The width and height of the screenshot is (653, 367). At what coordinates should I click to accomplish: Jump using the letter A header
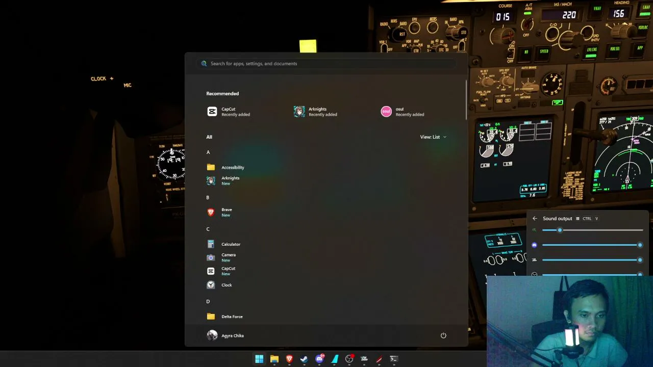tap(208, 152)
